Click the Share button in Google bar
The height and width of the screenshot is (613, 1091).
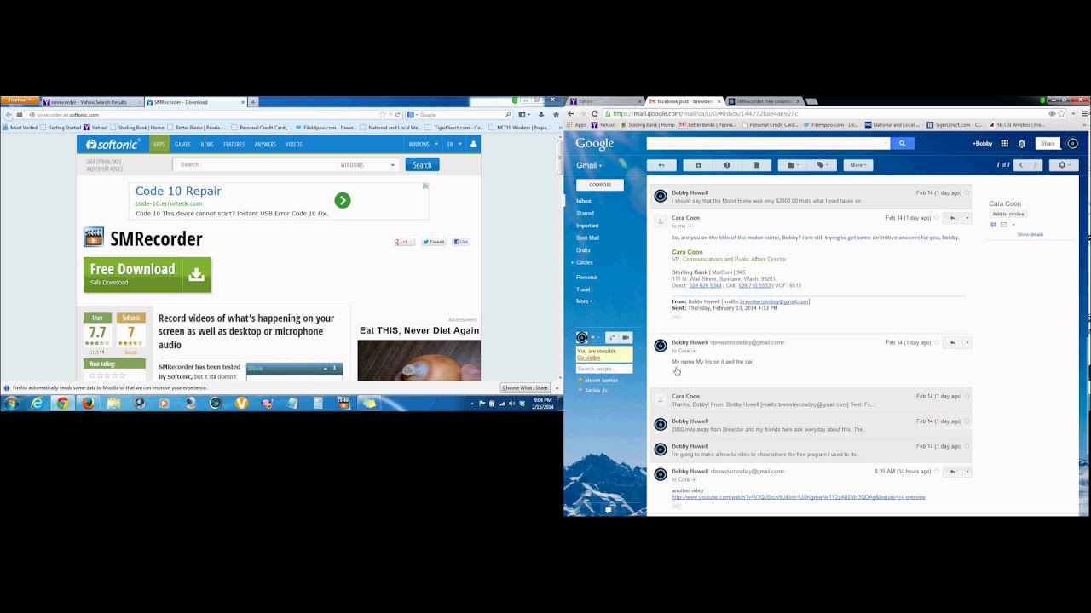click(x=1048, y=144)
